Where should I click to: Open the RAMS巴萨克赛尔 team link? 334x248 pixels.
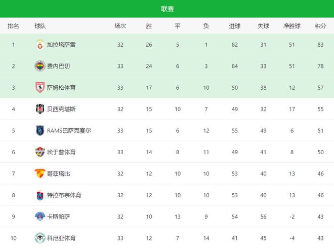click(x=69, y=130)
